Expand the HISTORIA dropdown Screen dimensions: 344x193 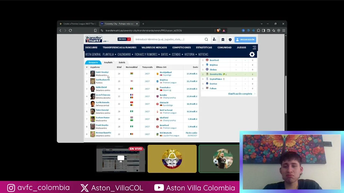(x=191, y=54)
